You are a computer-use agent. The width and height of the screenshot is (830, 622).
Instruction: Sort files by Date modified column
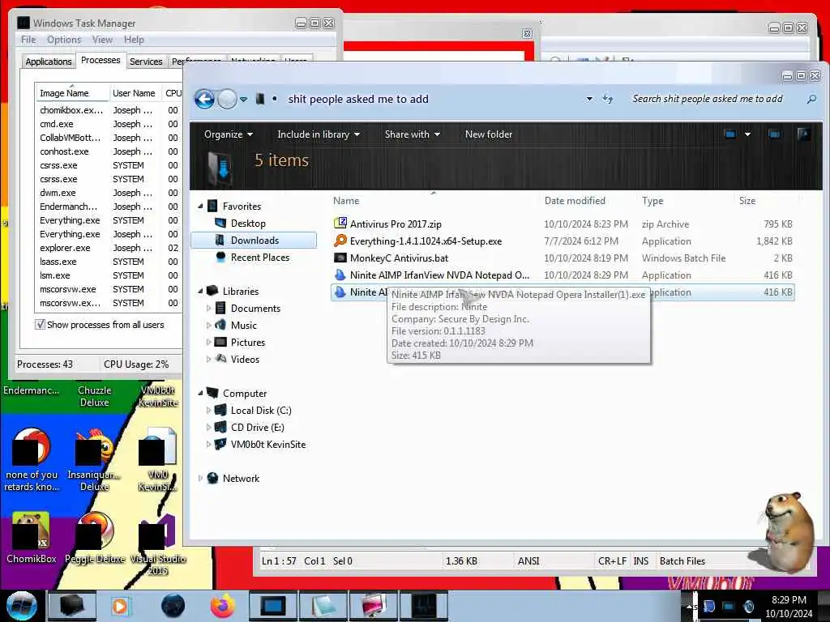pyautogui.click(x=575, y=201)
